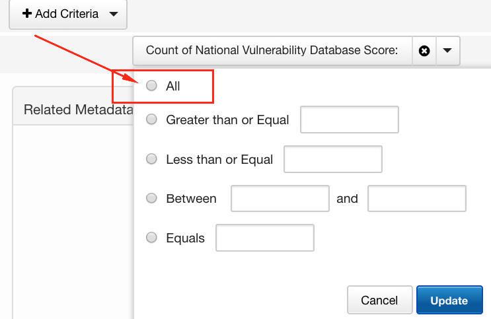Open the Add Criteria dropdown arrow

pos(113,14)
